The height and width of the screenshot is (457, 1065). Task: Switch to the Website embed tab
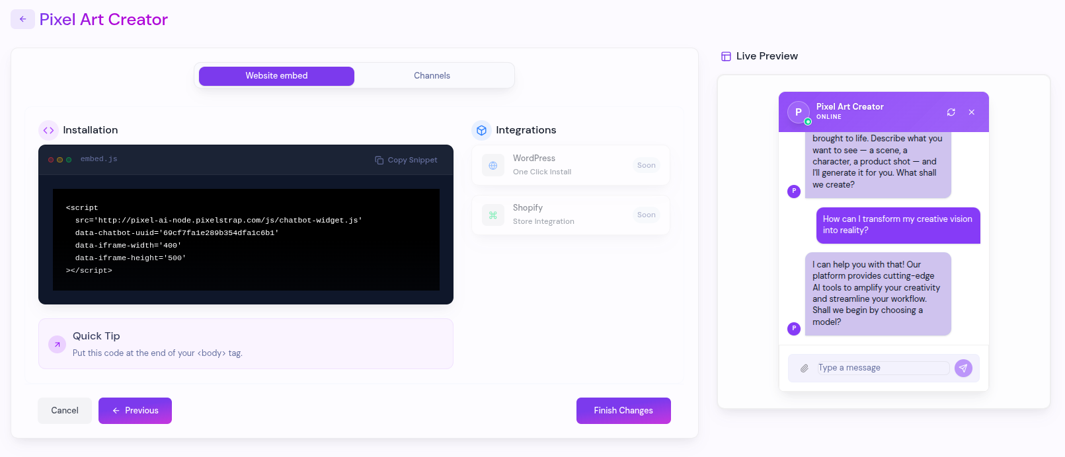tap(276, 76)
